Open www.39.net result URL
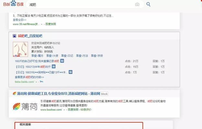 pos(26,24)
